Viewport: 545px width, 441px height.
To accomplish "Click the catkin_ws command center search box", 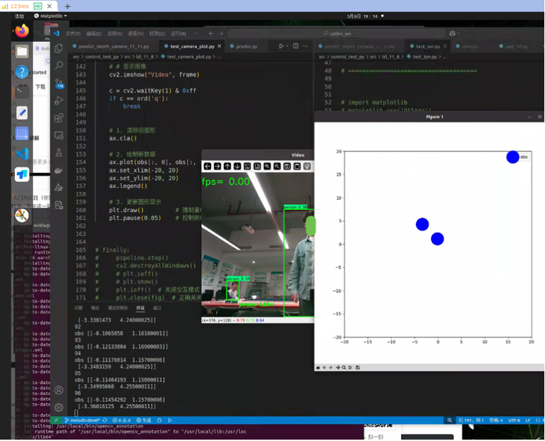I will (337, 34).
